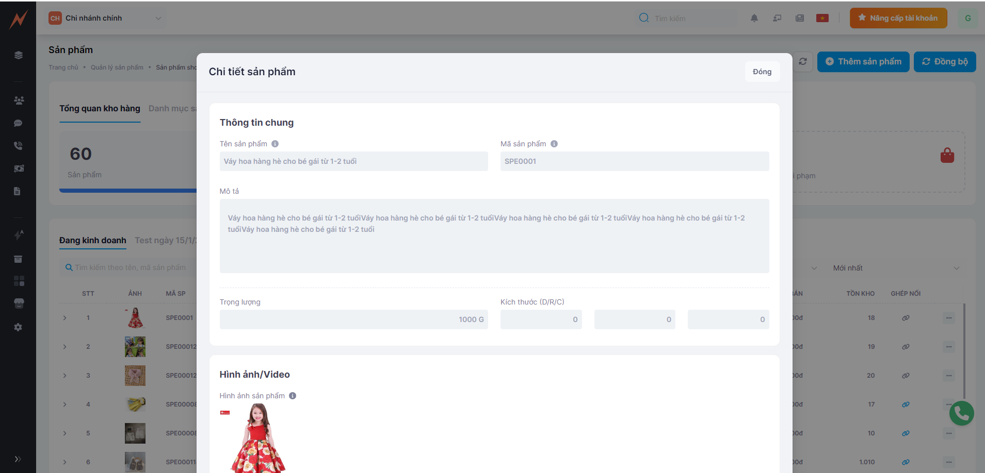Select the Đang kinh doanh tab

pos(93,240)
